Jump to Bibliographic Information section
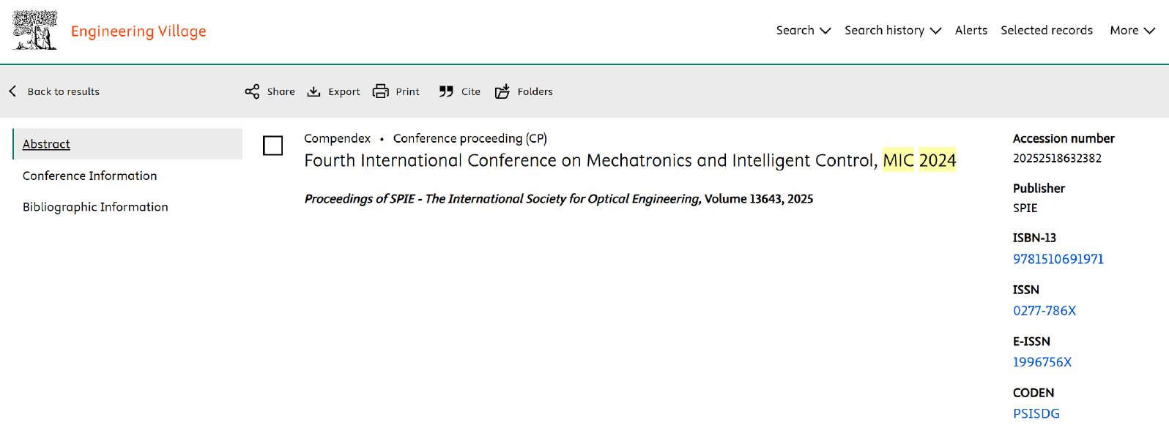This screenshot has width=1169, height=444. coord(95,207)
